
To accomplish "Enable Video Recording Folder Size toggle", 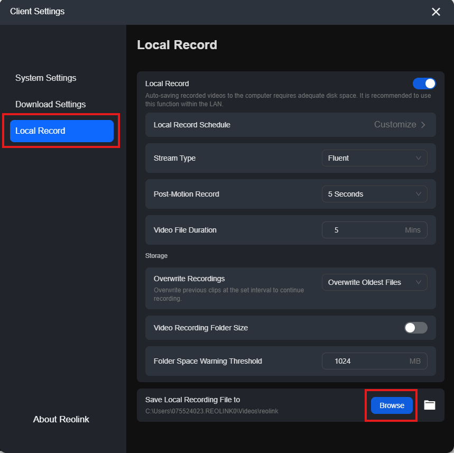I will pos(415,328).
